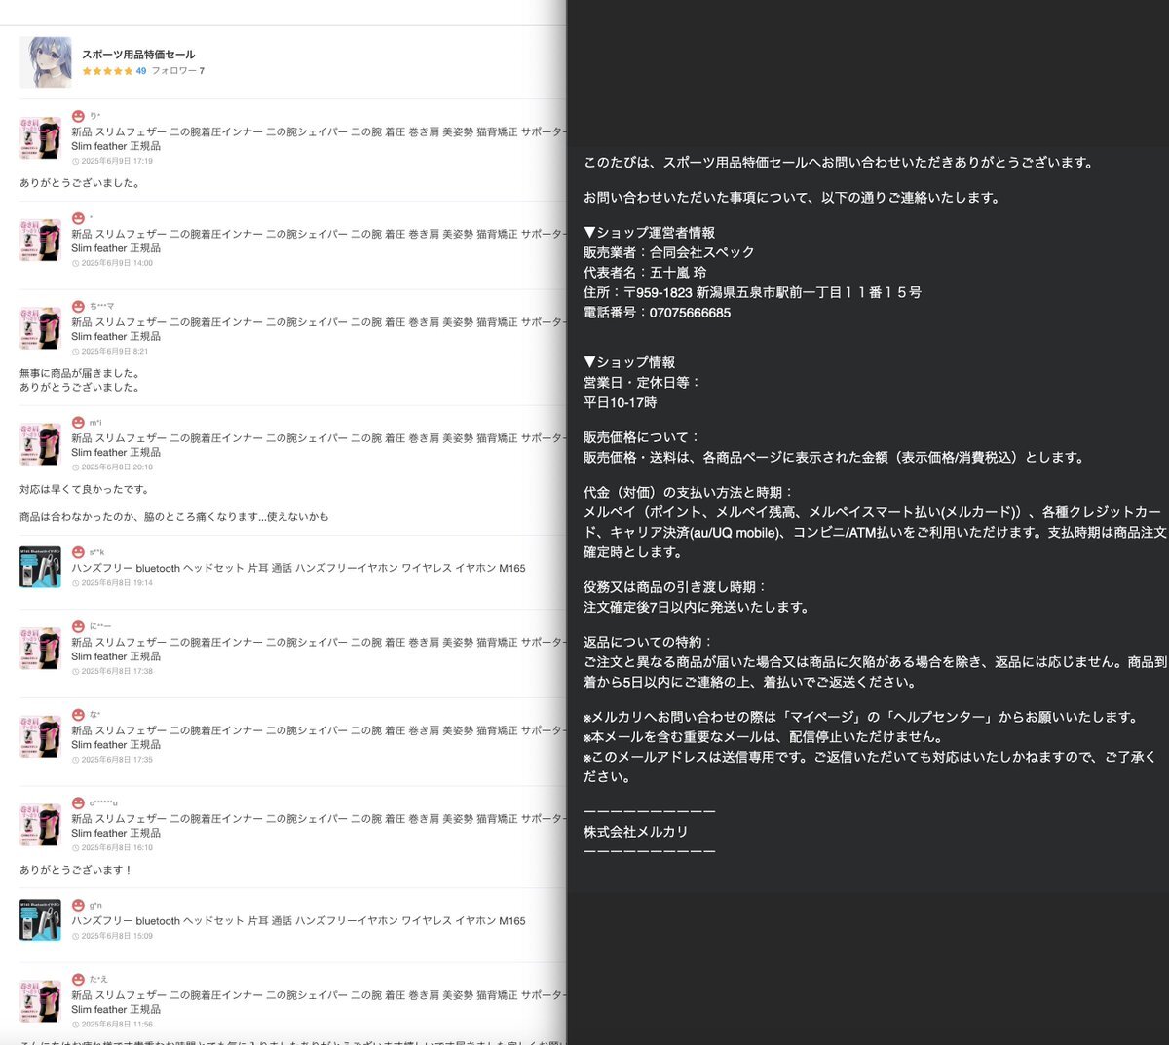Screen dimensions: 1169x1045
Task: Click comment 対応は早くて良かったです。
Action: (x=85, y=489)
